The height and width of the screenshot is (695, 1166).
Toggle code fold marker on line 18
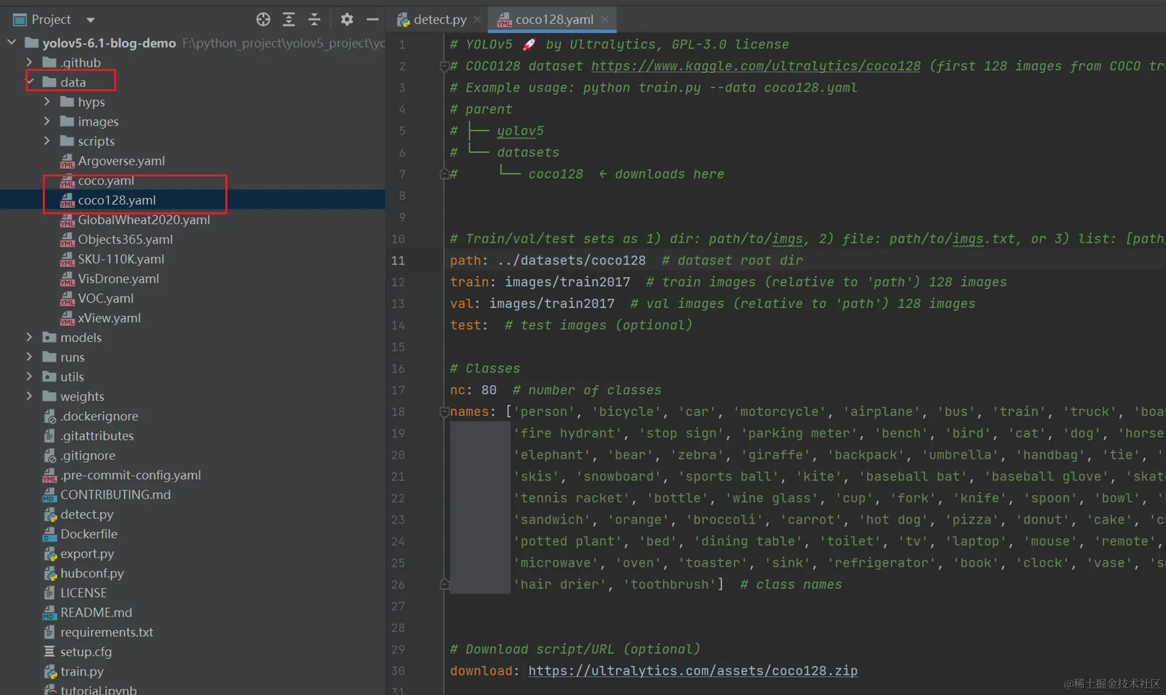pos(444,412)
